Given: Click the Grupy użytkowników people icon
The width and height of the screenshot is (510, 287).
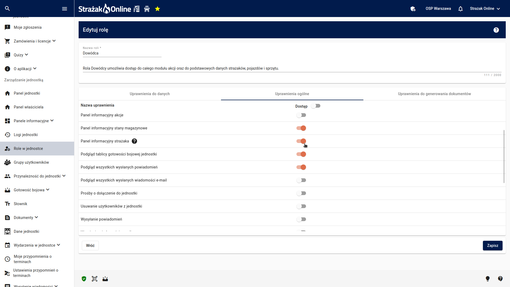Looking at the screenshot, I should (x=7, y=162).
